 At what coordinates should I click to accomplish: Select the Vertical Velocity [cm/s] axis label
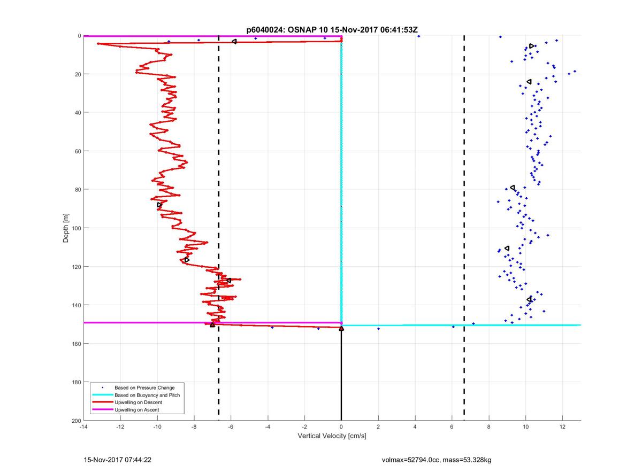tap(332, 436)
